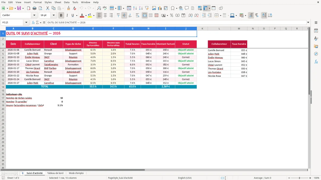Run the Spelling check icon

pos(105,8)
